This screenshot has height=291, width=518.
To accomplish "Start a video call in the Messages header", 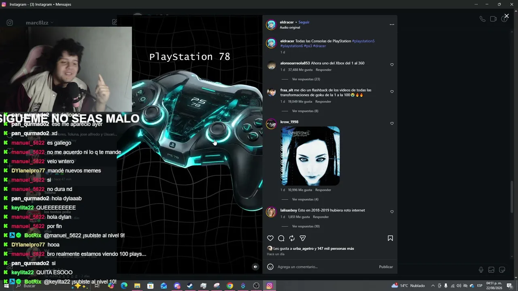I will [493, 19].
